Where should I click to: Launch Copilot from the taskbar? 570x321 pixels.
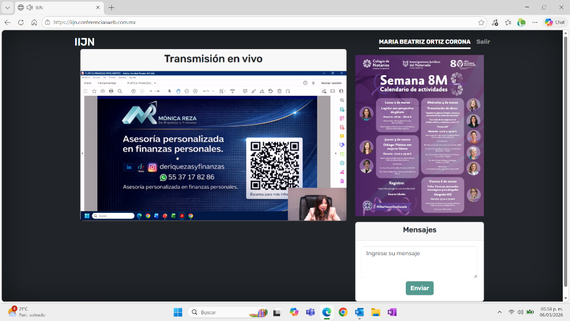(x=294, y=312)
